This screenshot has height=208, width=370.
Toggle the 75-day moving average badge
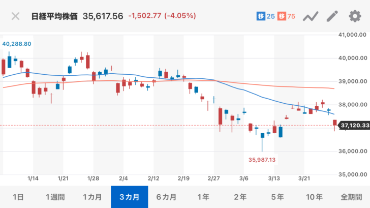pyautogui.click(x=287, y=16)
